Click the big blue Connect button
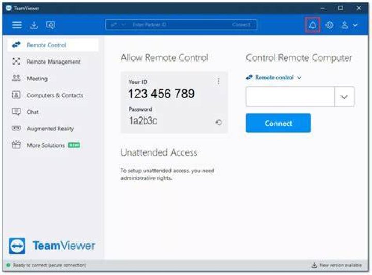372x275 pixels. (x=278, y=123)
